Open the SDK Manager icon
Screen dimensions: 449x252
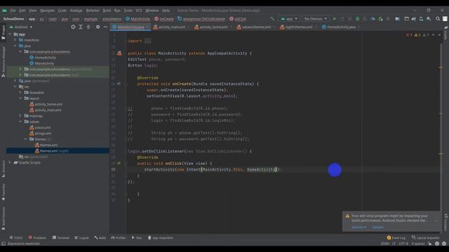click(x=429, y=19)
